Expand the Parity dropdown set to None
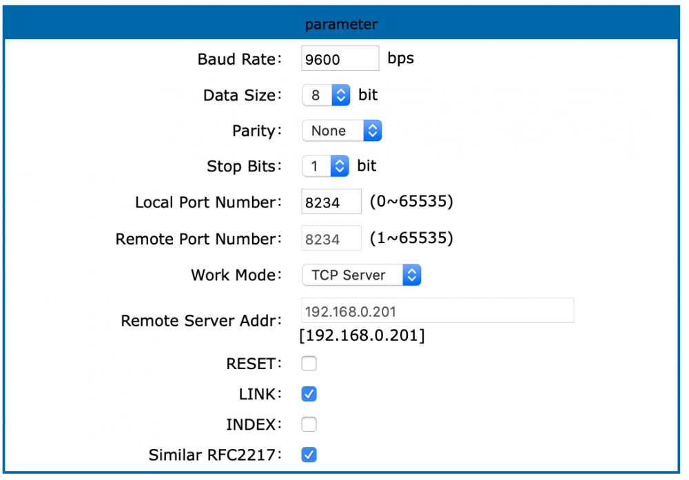 click(x=342, y=131)
